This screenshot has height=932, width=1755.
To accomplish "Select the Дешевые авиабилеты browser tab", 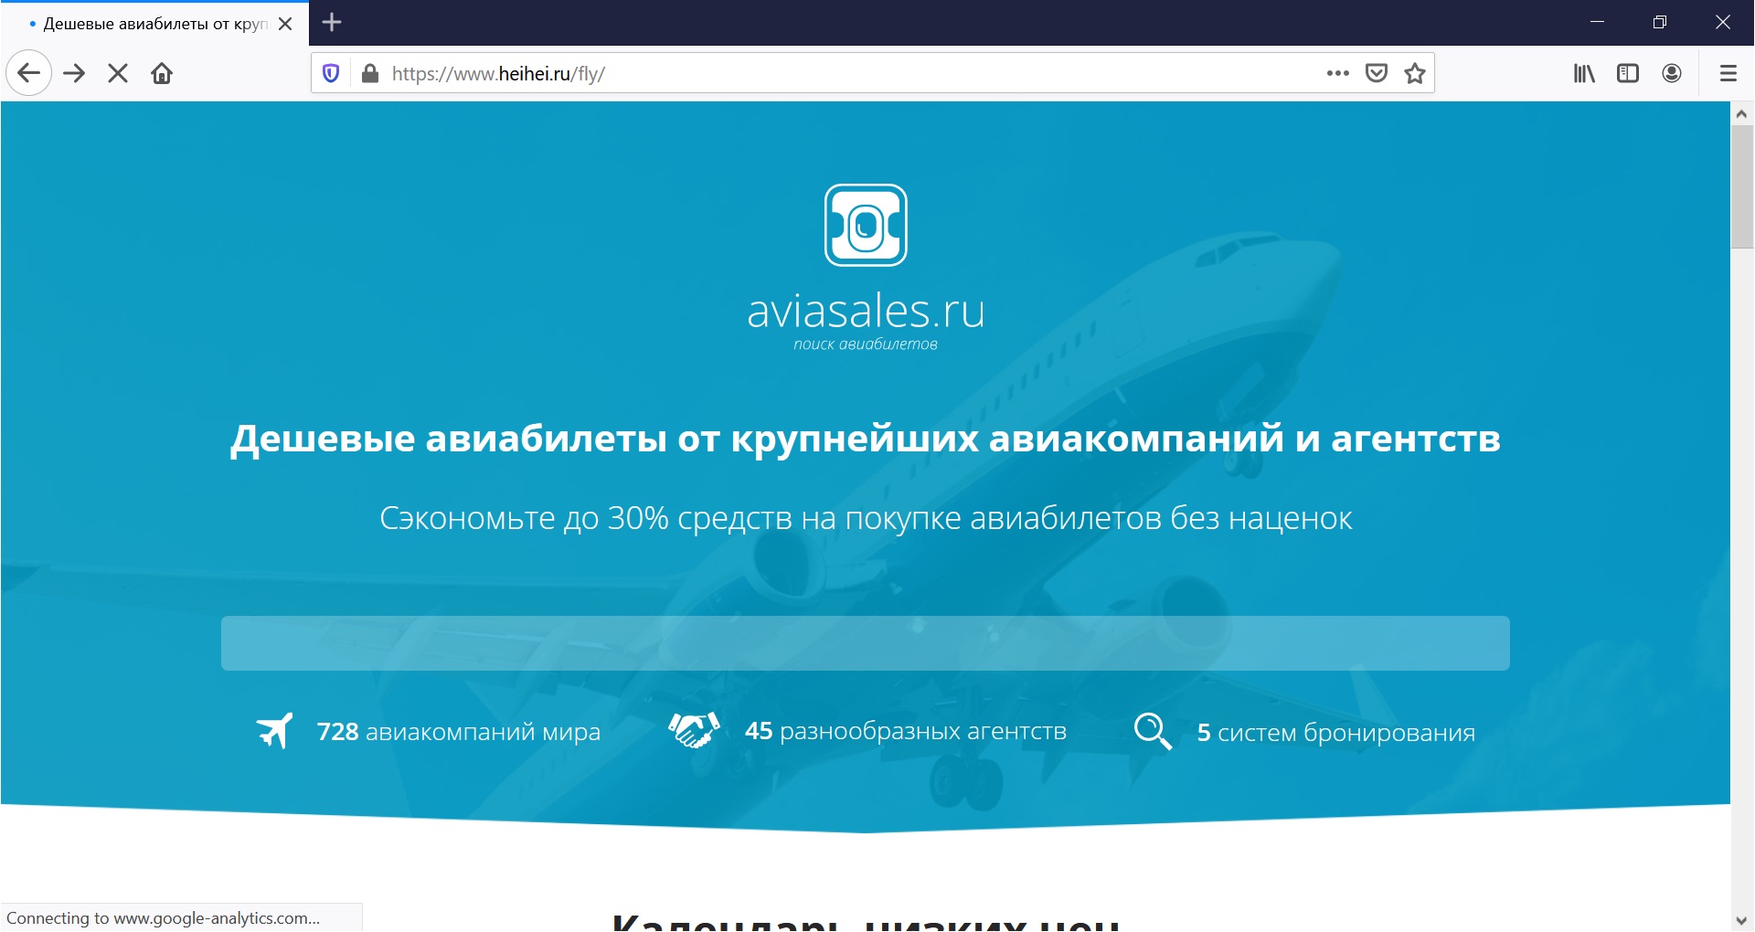I will click(154, 24).
